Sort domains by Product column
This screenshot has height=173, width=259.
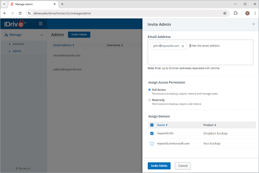coord(210,125)
